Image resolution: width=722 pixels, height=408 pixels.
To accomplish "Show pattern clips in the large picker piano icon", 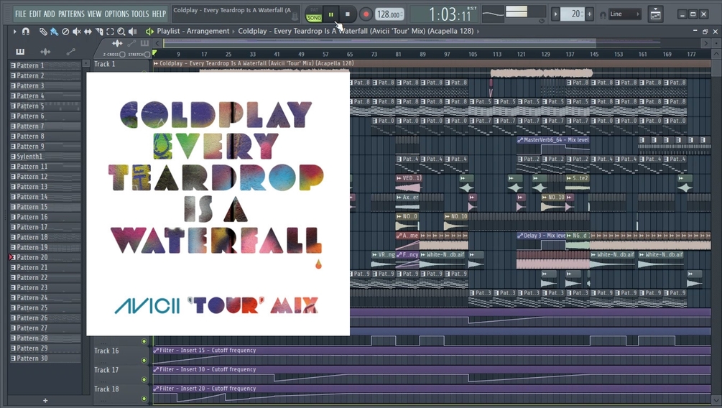I will point(20,52).
